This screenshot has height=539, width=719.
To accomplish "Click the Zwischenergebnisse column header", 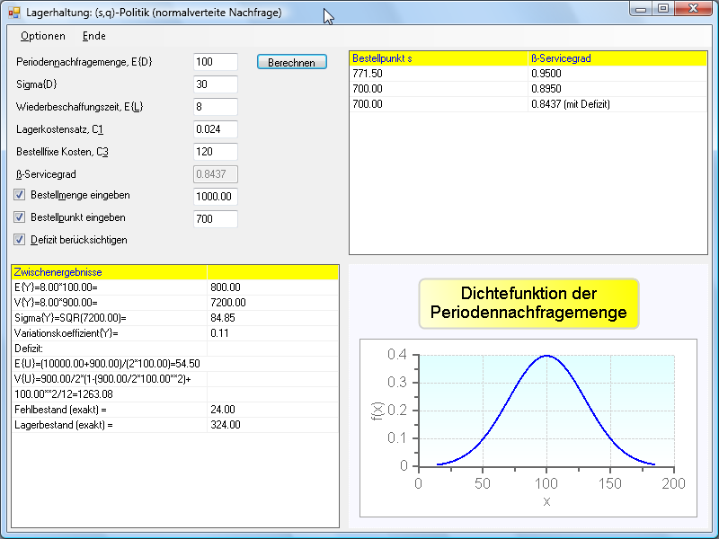I will (x=109, y=271).
